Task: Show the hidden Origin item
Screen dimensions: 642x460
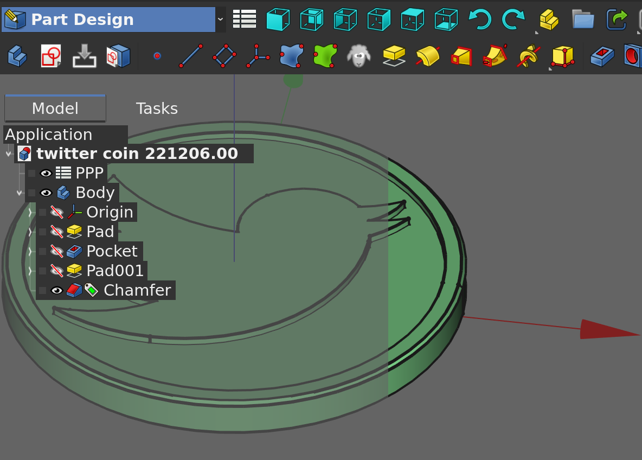Action: [x=56, y=212]
